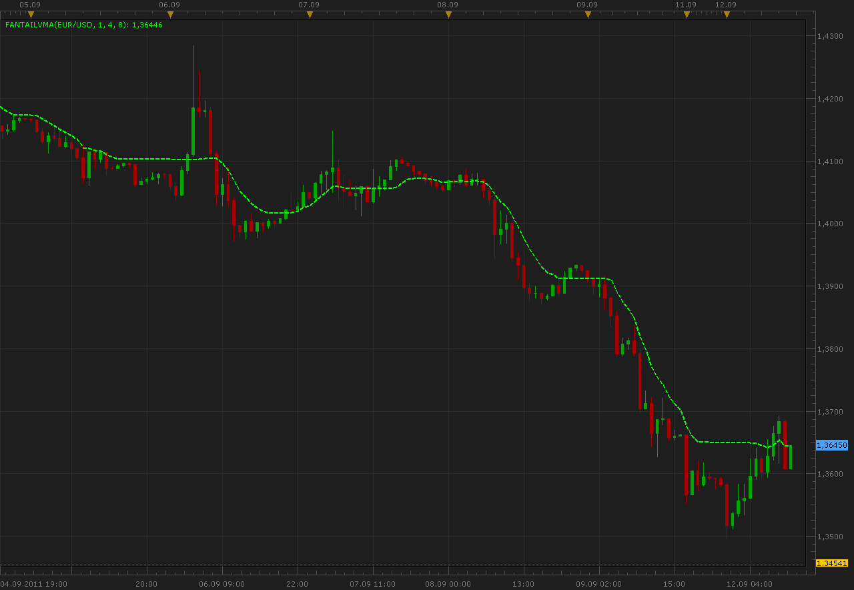Click the 1,4300 price axis label
The image size is (854, 590).
pyautogui.click(x=830, y=36)
